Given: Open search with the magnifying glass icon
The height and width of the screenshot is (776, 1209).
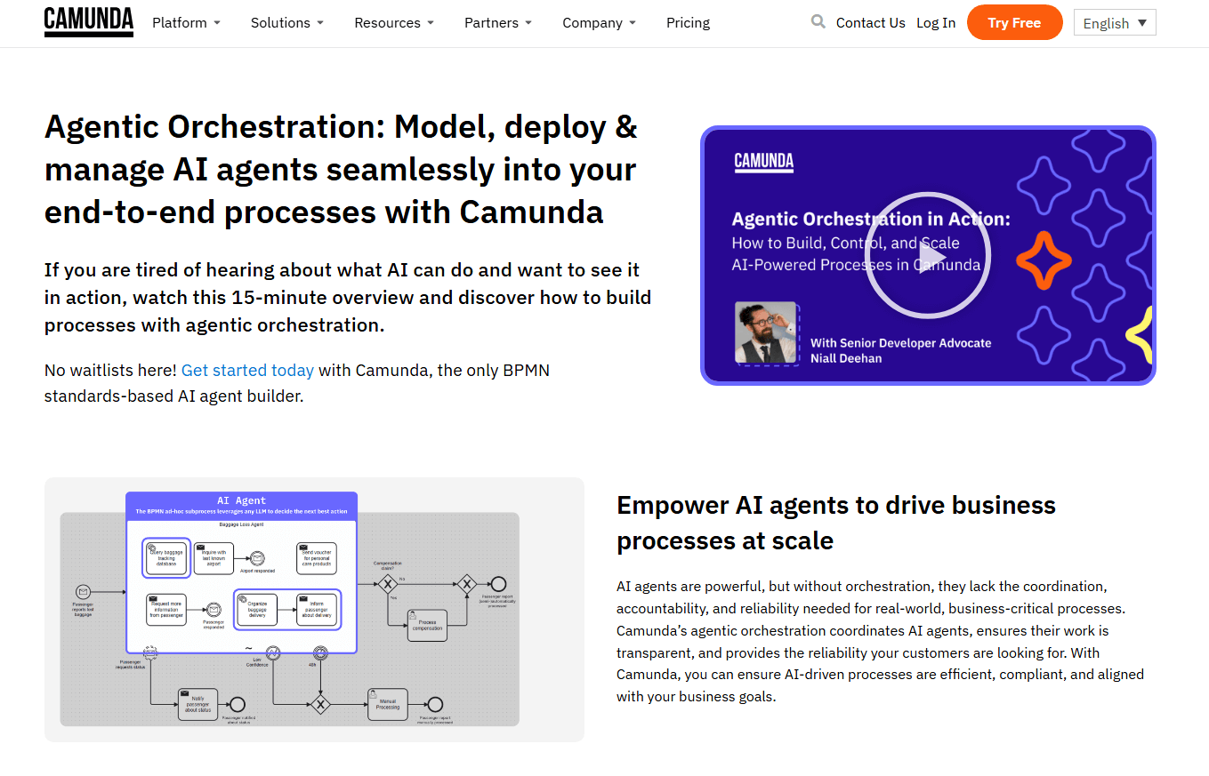Looking at the screenshot, I should point(818,22).
